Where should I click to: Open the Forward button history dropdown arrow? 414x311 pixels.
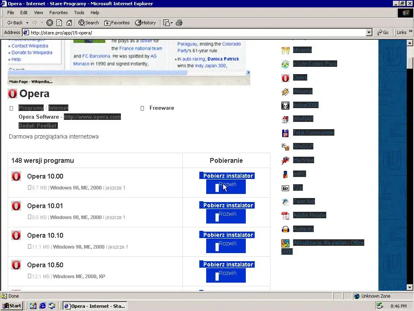pos(42,23)
